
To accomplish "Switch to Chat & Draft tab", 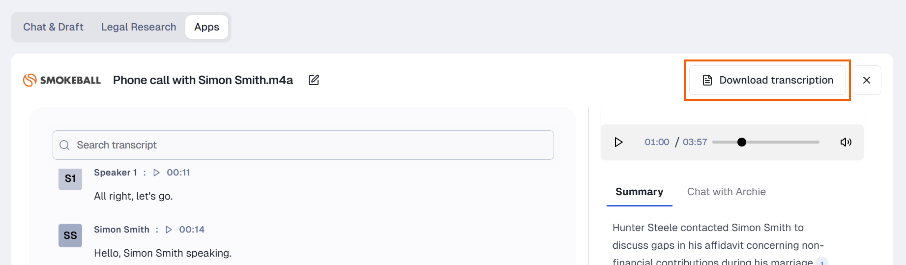I will coord(53,27).
